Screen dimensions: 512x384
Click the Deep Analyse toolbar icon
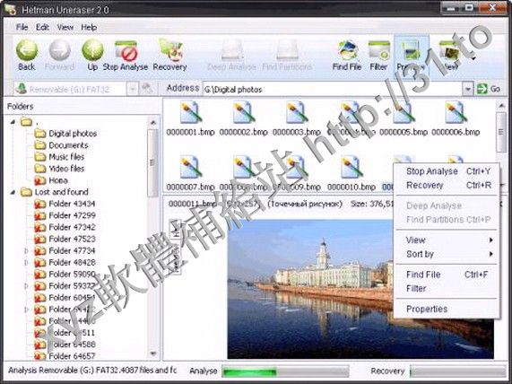(232, 50)
